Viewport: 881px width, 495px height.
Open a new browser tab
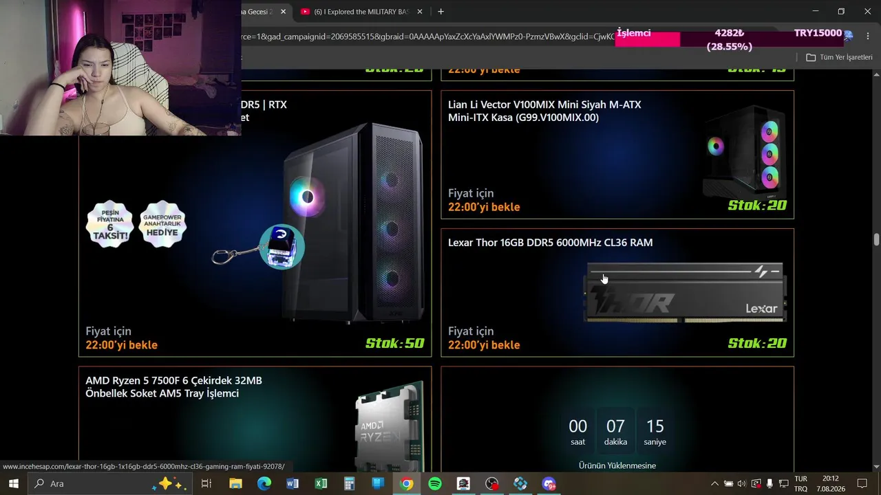[440, 12]
